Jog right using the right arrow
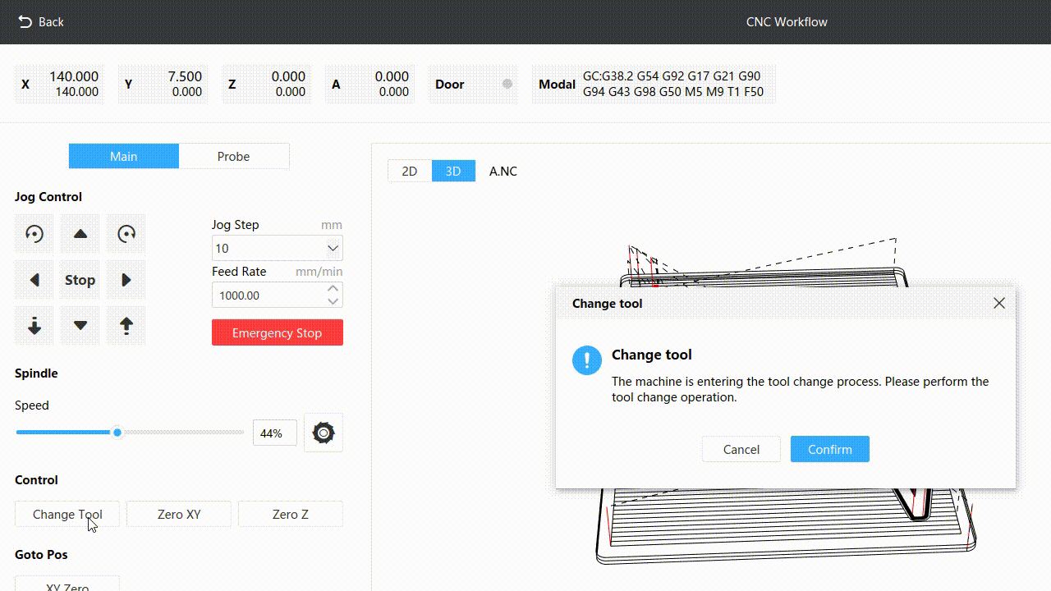Viewport: 1051px width, 591px height. (126, 280)
